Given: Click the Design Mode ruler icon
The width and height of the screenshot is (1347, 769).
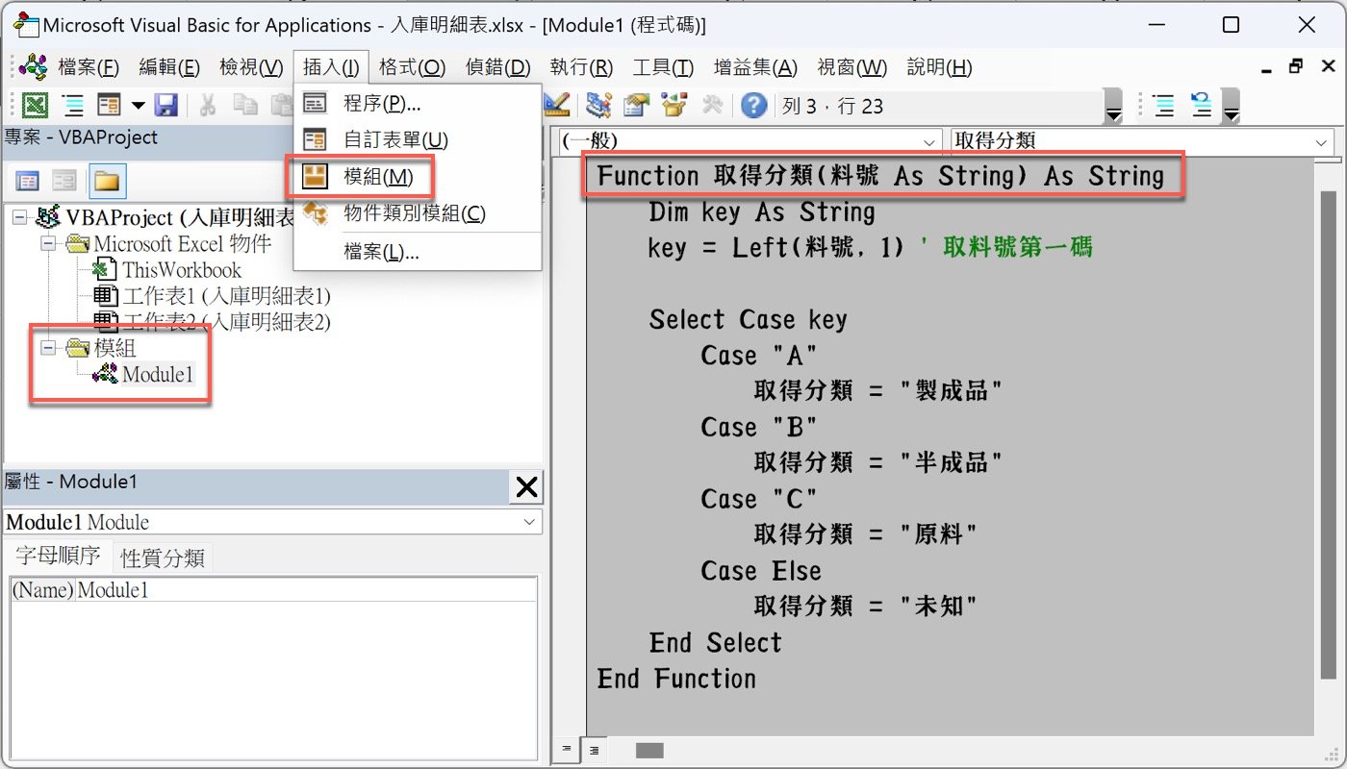Looking at the screenshot, I should point(556,105).
